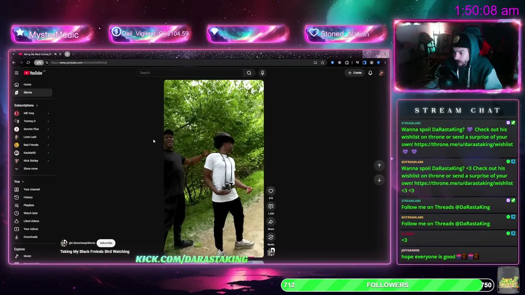Mute the tab via its speaker icon
This screenshot has height=295, width=525.
coord(55,54)
